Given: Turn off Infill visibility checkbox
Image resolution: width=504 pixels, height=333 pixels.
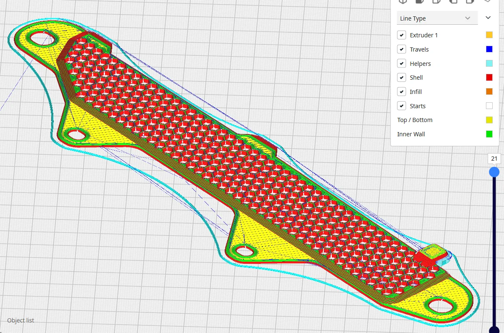Looking at the screenshot, I should pyautogui.click(x=402, y=92).
